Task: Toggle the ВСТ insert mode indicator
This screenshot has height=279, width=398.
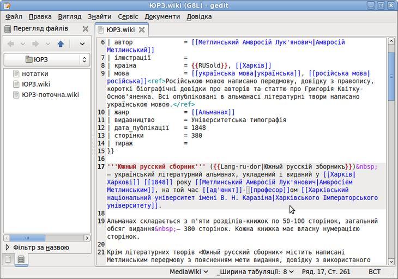Action: (375, 271)
